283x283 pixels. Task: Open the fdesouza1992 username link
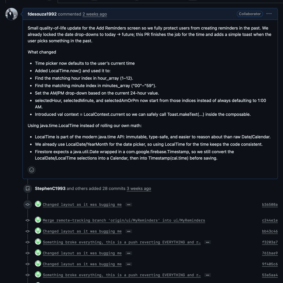(42, 14)
